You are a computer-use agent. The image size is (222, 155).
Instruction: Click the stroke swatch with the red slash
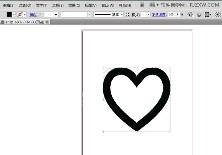click(20, 14)
